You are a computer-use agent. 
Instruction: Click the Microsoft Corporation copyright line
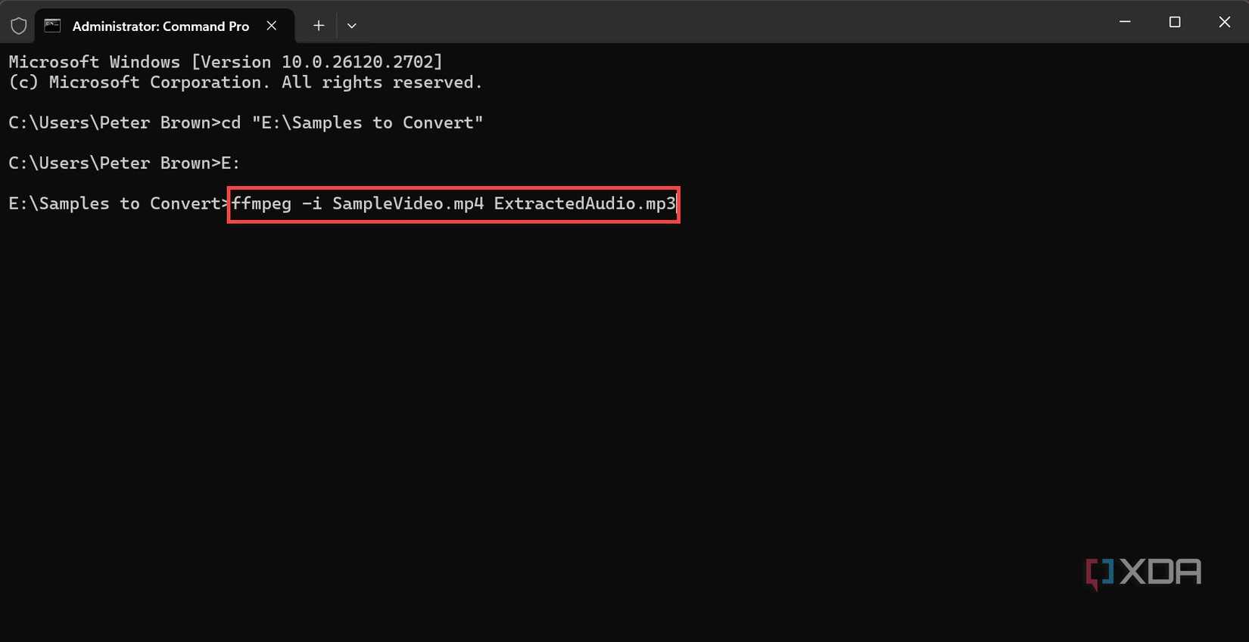pyautogui.click(x=245, y=82)
